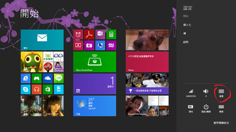Open the OneNote tile
Viewport: 236px width, 132px height.
(x=100, y=34)
